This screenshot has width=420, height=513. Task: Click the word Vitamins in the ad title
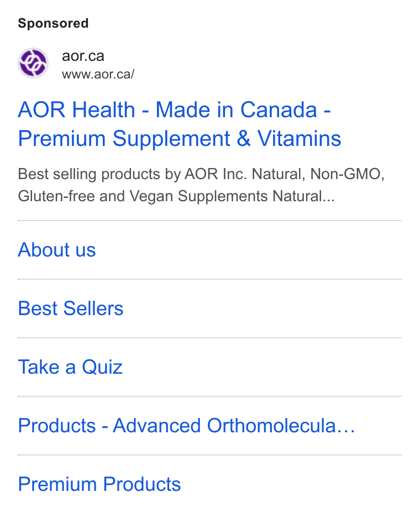pos(300,138)
